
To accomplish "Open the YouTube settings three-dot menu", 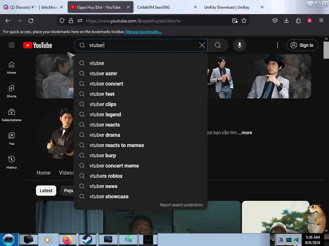I will click(x=277, y=45).
